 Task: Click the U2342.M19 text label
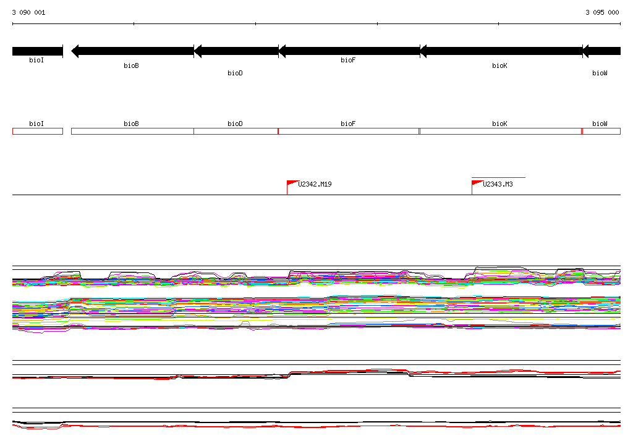coord(315,184)
